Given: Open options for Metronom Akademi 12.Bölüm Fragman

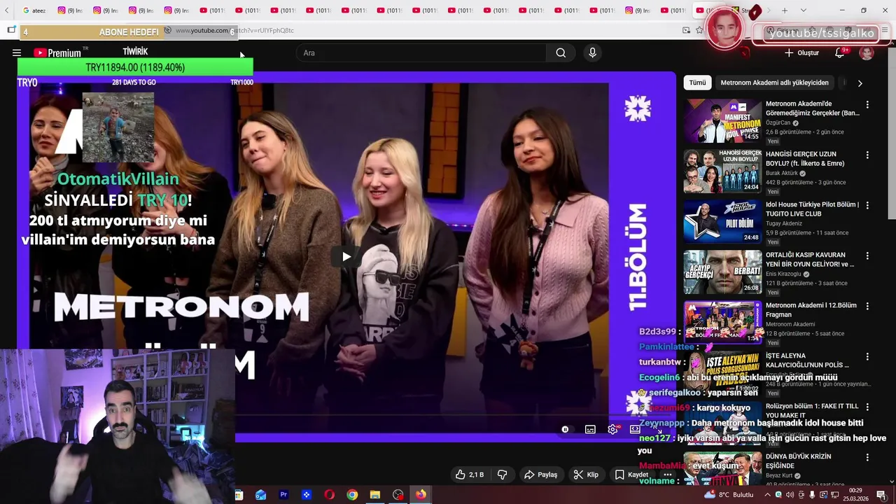Looking at the screenshot, I should 867,306.
